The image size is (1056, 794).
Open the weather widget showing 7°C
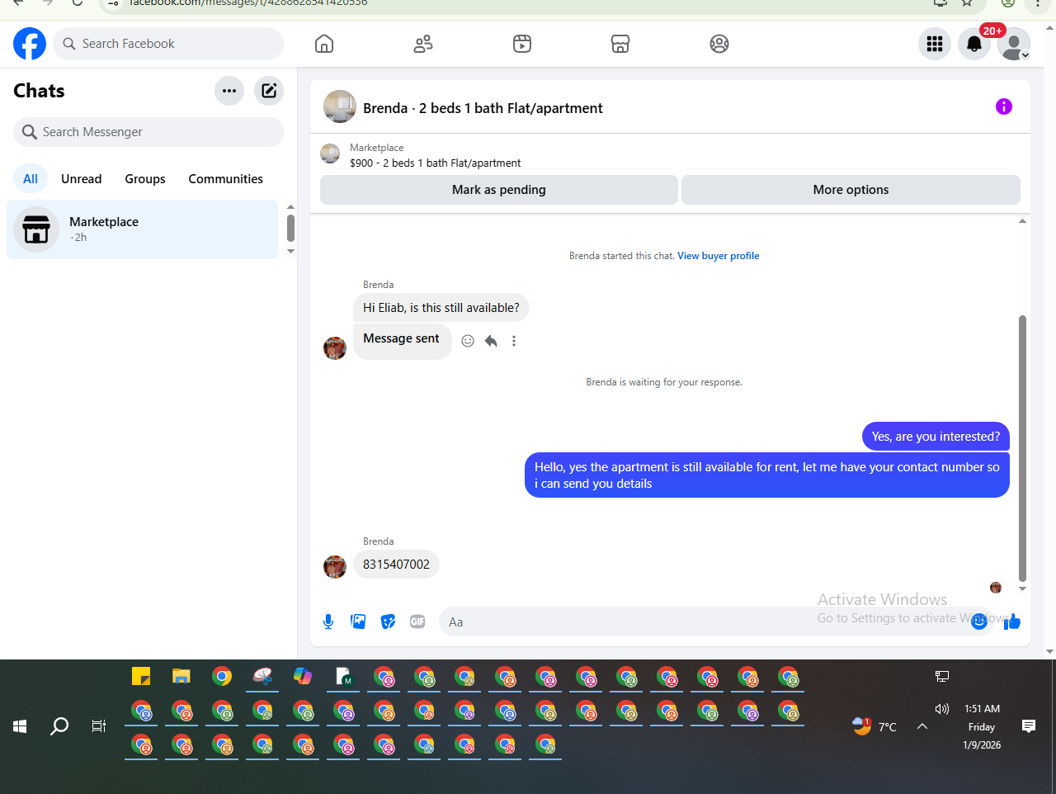874,726
